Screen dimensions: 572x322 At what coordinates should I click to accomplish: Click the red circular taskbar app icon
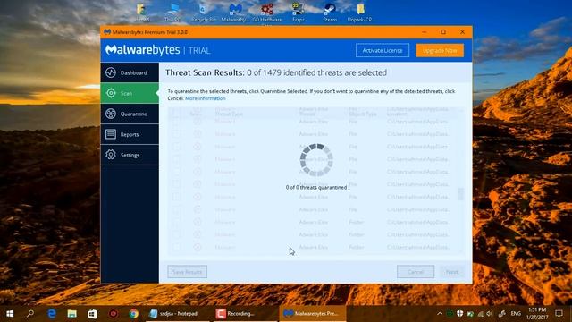click(114, 314)
